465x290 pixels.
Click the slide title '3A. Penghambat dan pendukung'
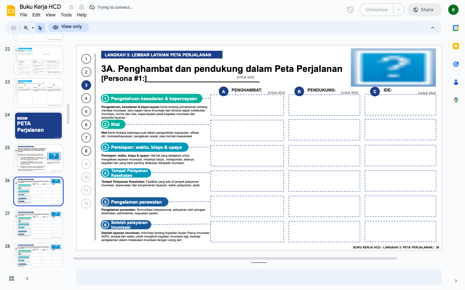coord(222,69)
